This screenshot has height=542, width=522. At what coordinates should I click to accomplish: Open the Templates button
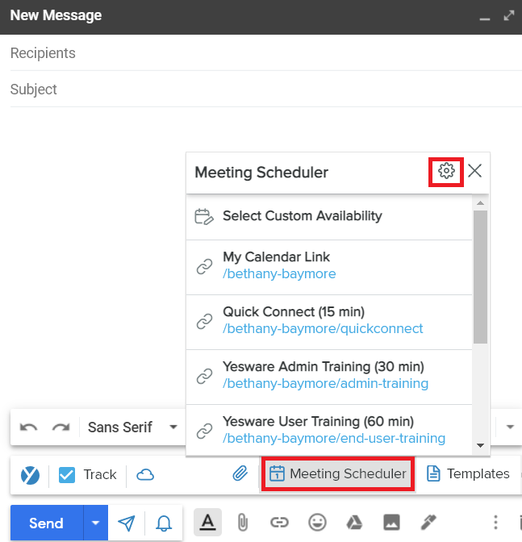coord(468,473)
